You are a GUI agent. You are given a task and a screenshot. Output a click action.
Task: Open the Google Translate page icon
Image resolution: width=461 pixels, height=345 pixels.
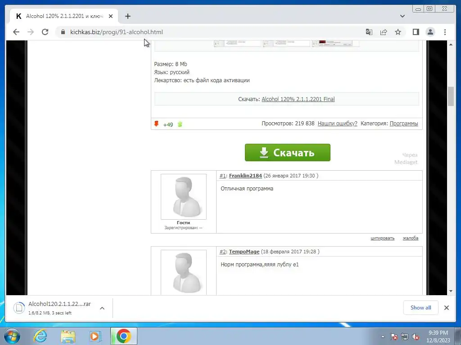[x=369, y=32]
